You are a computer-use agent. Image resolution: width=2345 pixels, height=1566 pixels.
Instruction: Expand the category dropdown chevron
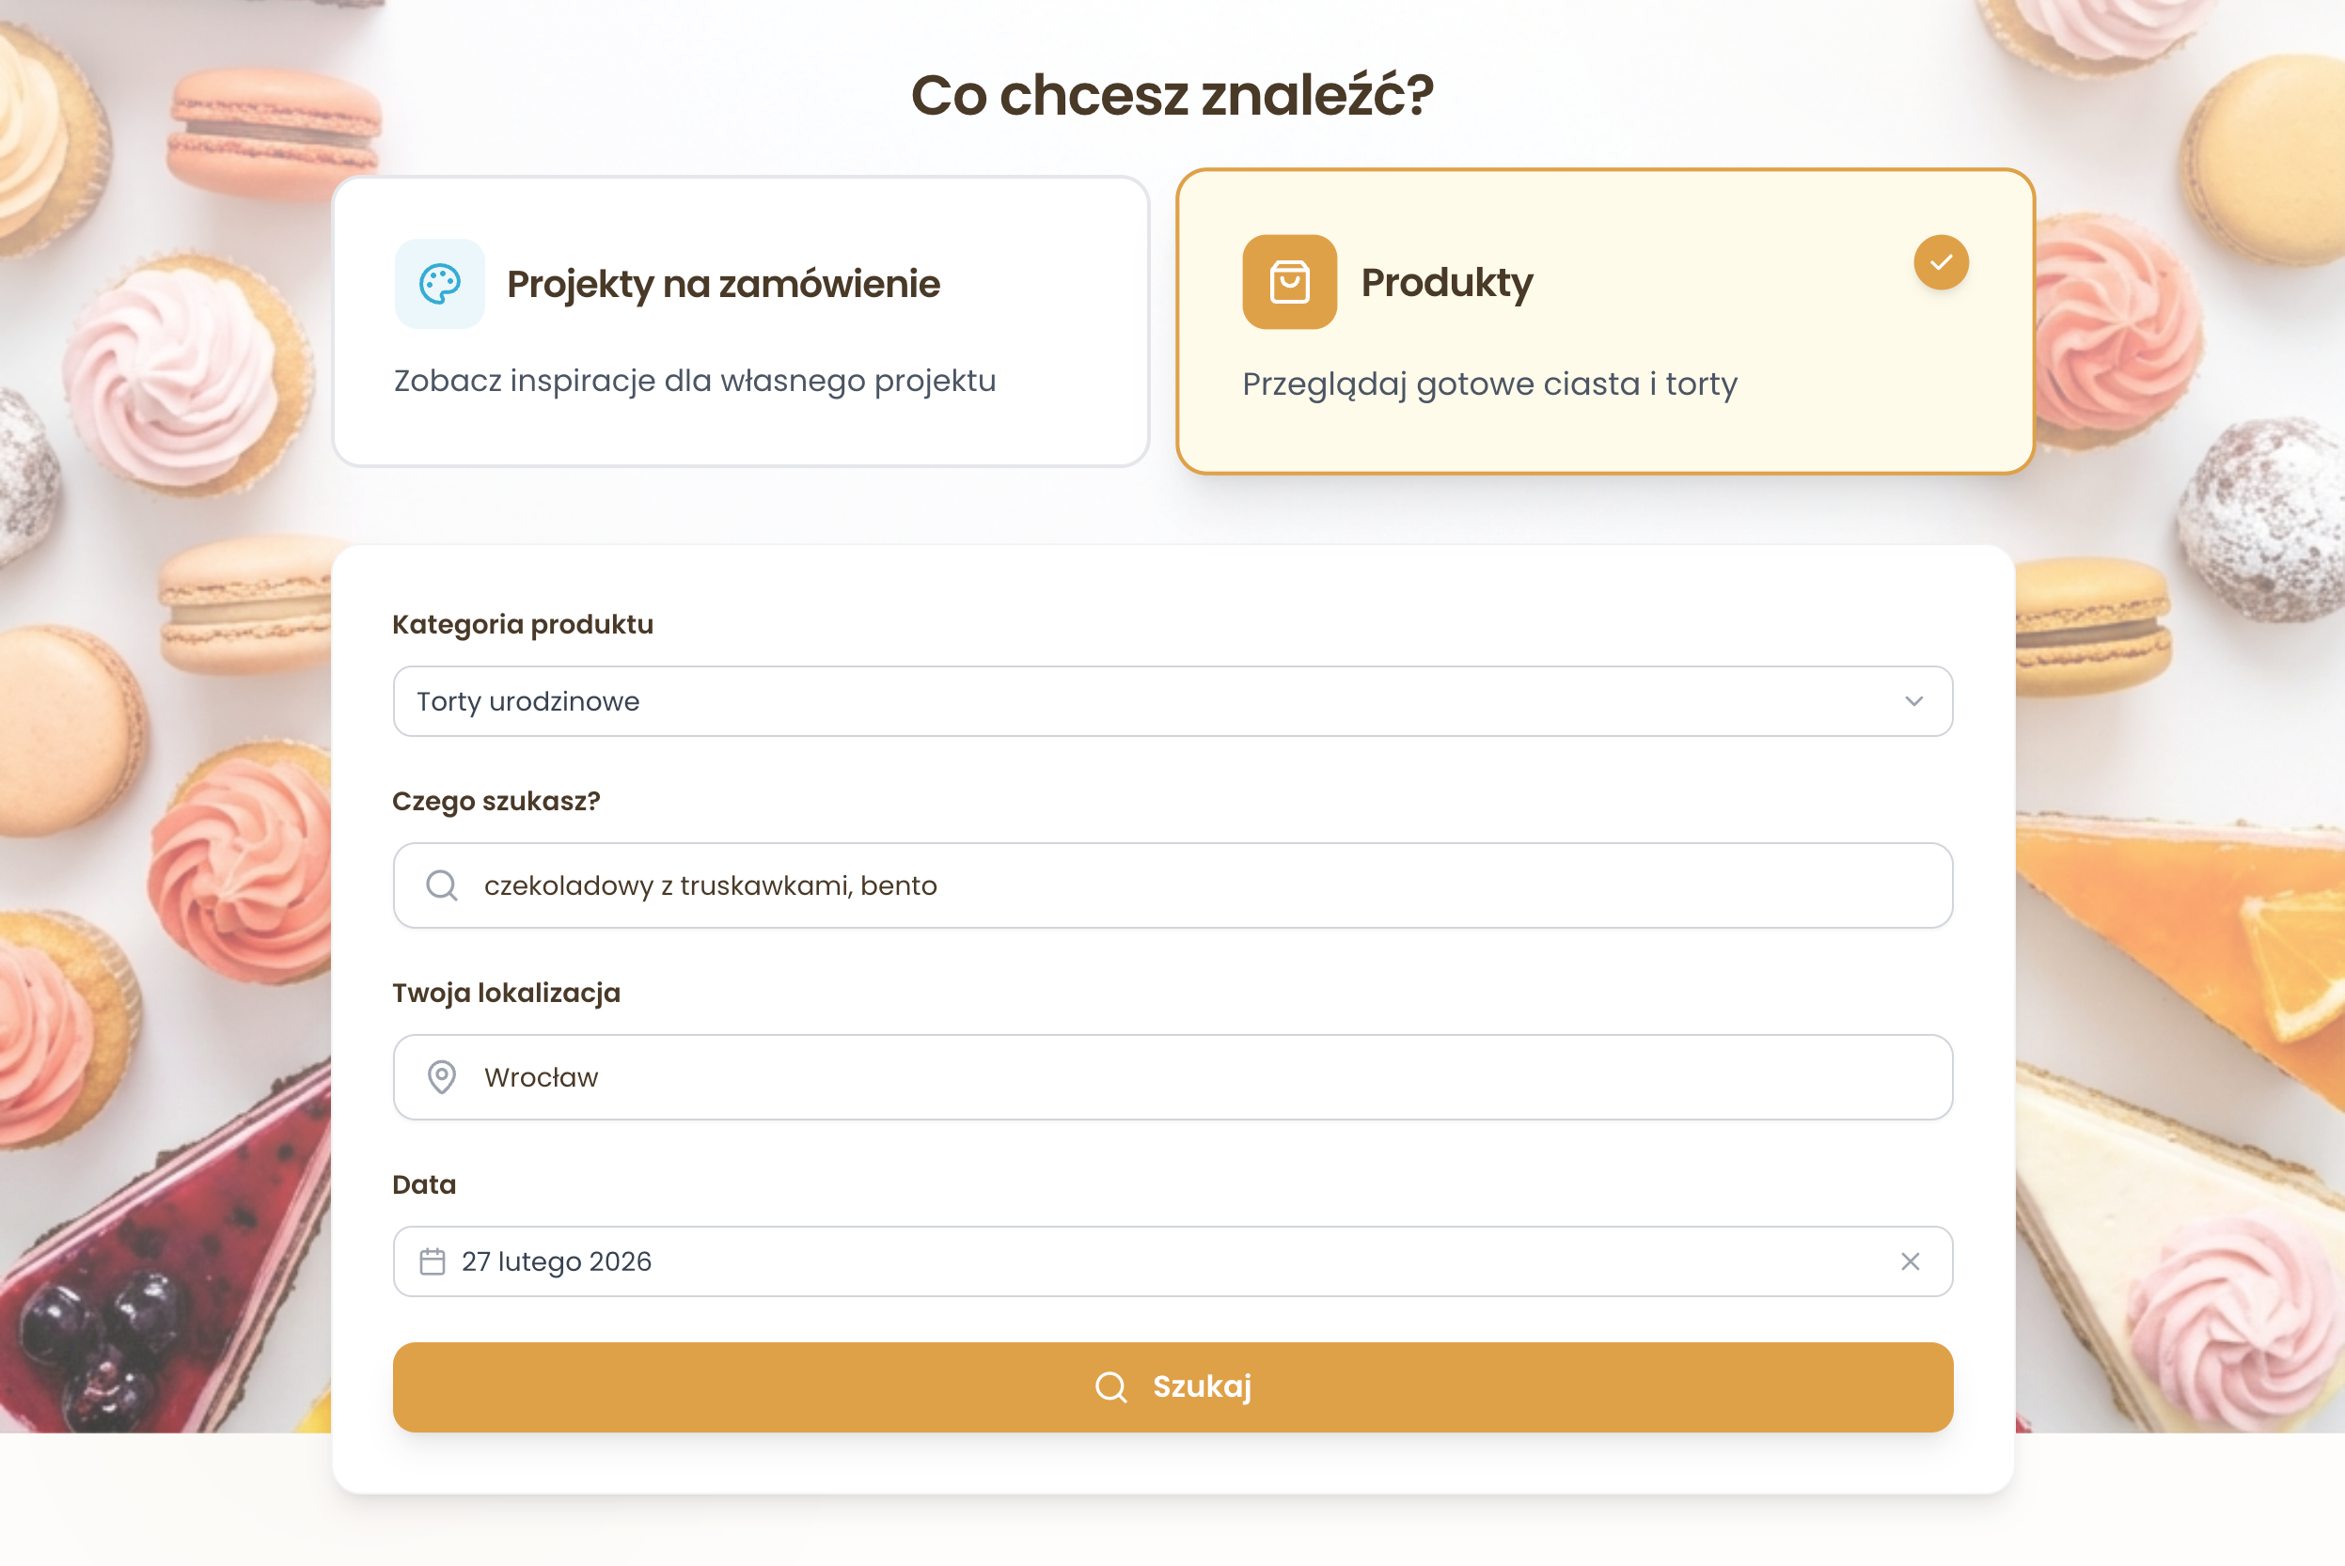tap(1913, 701)
